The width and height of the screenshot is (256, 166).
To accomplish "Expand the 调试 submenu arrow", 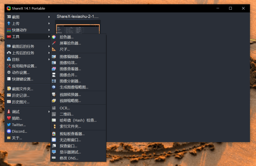I will [x=49, y=112].
